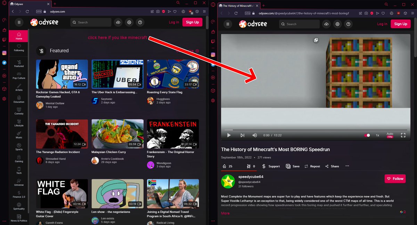Click the pop-out video icon on player

click(x=316, y=40)
